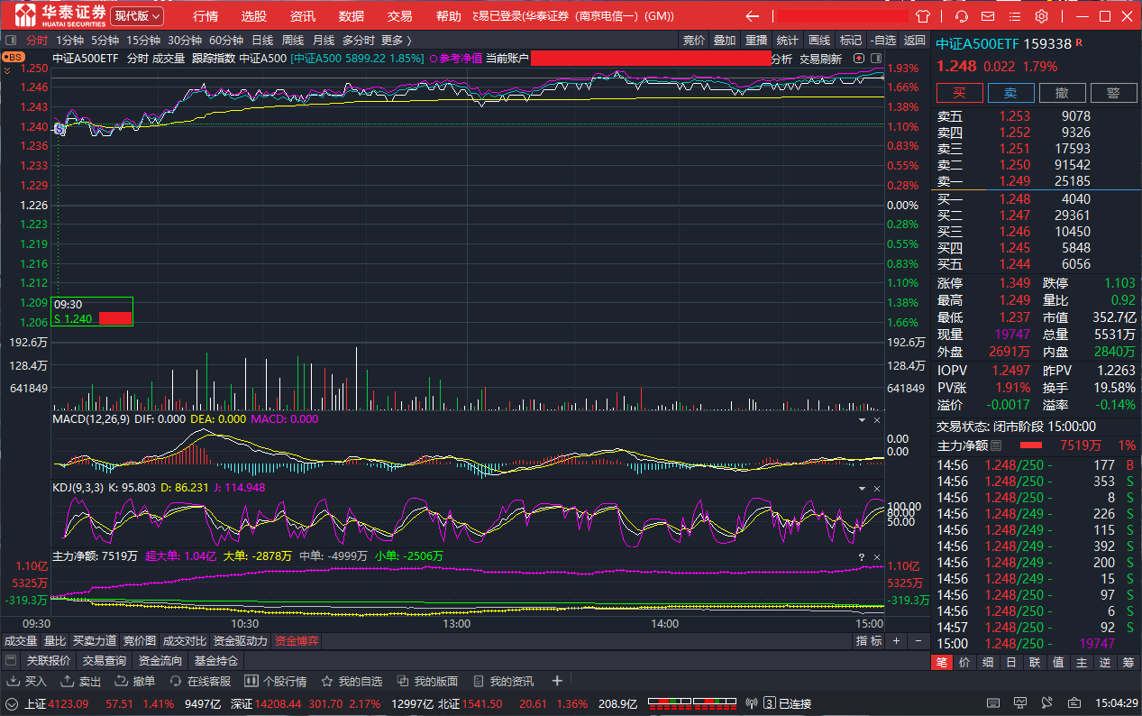
Task: Click the blue 卖 sell button
Action: click(1010, 93)
